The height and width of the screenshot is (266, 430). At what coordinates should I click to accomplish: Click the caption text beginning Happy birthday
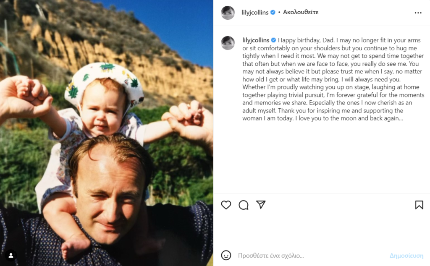(x=333, y=79)
